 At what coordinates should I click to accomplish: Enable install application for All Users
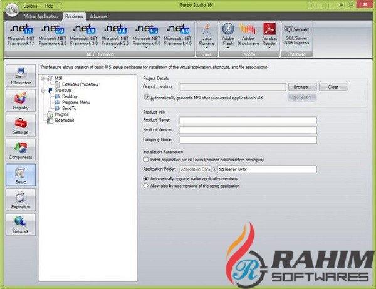[146, 160]
